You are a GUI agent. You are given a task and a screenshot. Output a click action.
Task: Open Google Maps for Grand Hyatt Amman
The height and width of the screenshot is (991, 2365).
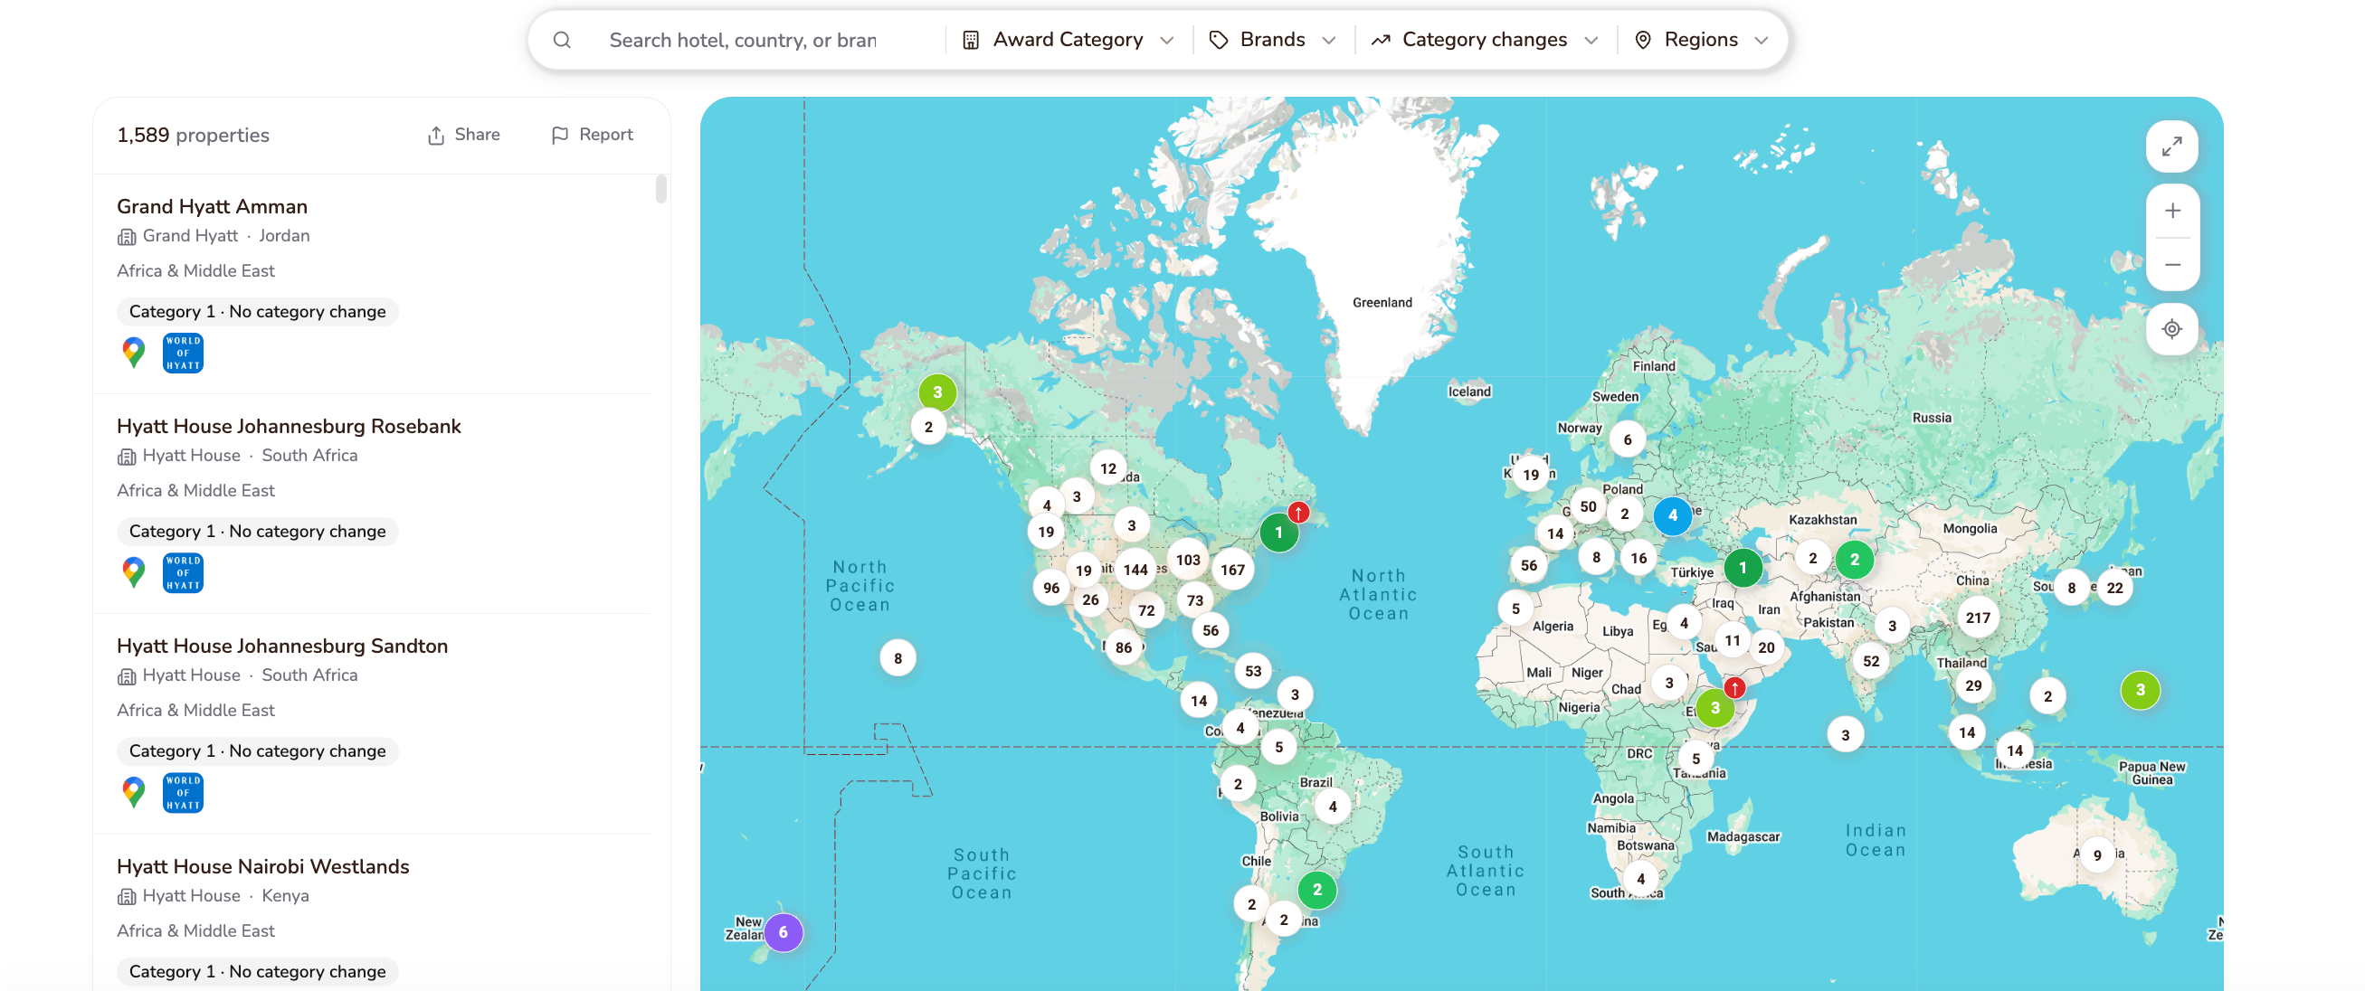(134, 354)
